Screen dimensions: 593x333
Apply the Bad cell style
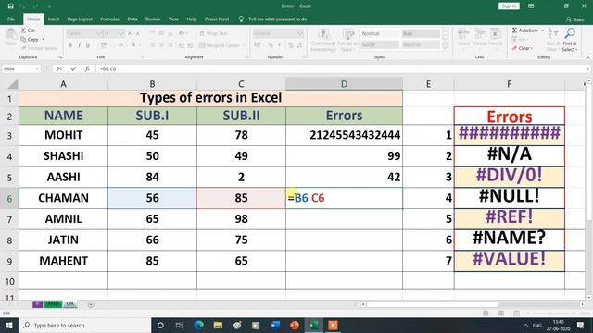pyautogui.click(x=421, y=33)
